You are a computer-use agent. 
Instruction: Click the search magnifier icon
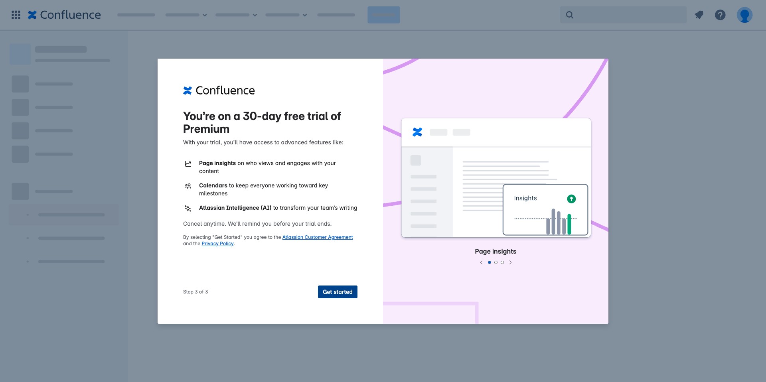point(570,15)
